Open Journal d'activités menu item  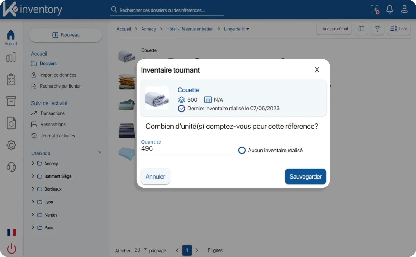[x=53, y=136]
